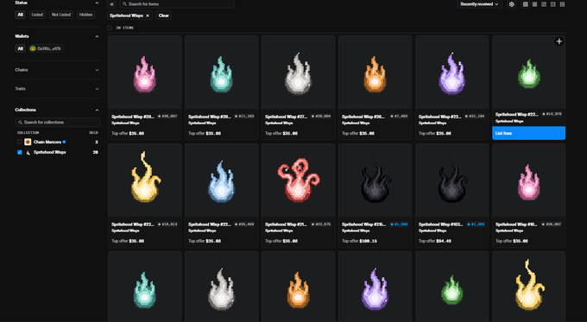This screenshot has width=587, height=322.
Task: Click the rarity rank #22,675 text
Action: [x=323, y=224]
